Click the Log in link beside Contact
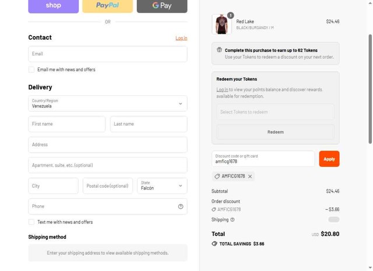Viewport: 373px width, 271px height. pyautogui.click(x=181, y=38)
